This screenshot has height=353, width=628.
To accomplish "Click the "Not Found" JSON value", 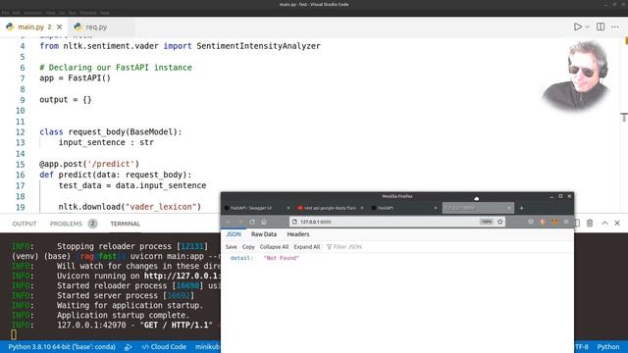I will 282,258.
